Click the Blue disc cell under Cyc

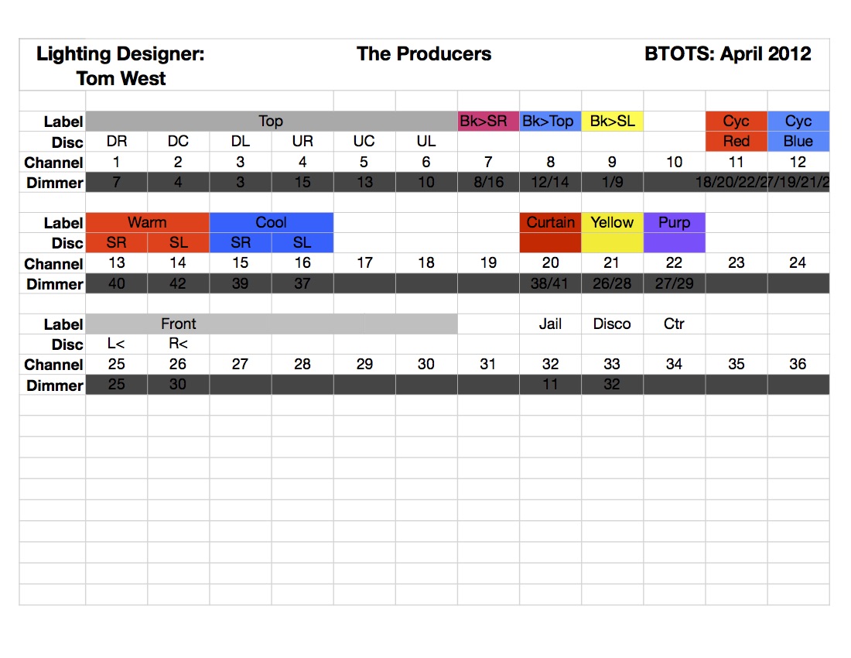pyautogui.click(x=798, y=142)
